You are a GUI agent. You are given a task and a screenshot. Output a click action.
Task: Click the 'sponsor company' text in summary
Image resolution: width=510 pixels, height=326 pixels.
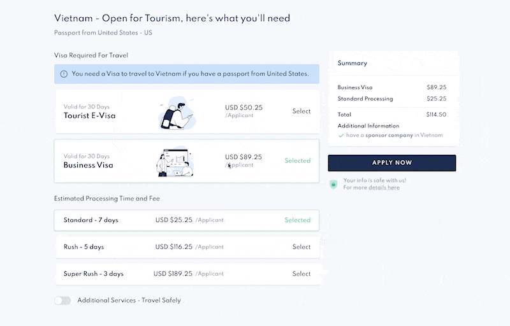click(389, 135)
